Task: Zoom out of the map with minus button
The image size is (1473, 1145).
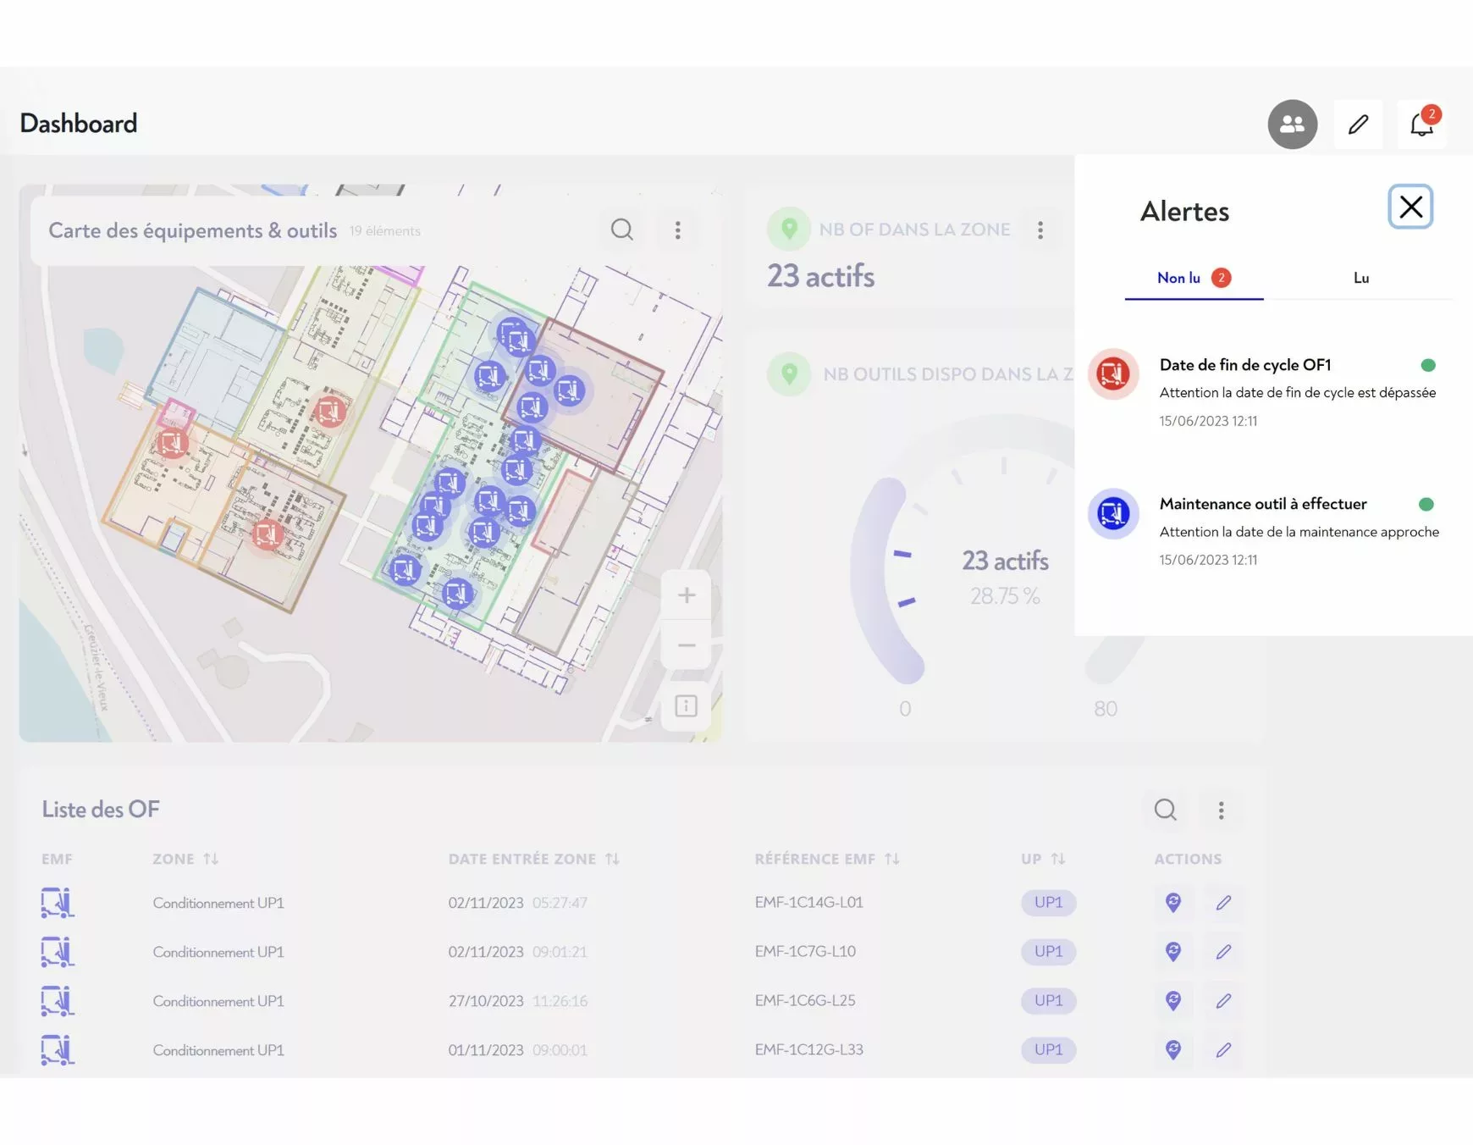Action: 687,645
